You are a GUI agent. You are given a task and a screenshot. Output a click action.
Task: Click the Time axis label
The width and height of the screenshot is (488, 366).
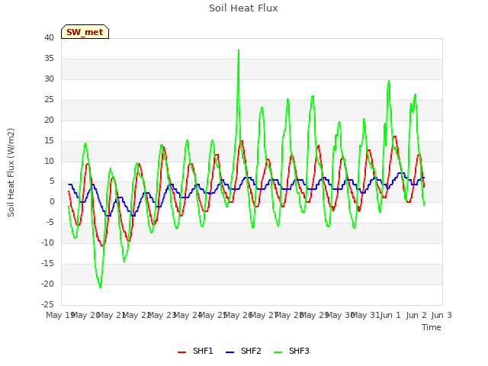pos(432,327)
